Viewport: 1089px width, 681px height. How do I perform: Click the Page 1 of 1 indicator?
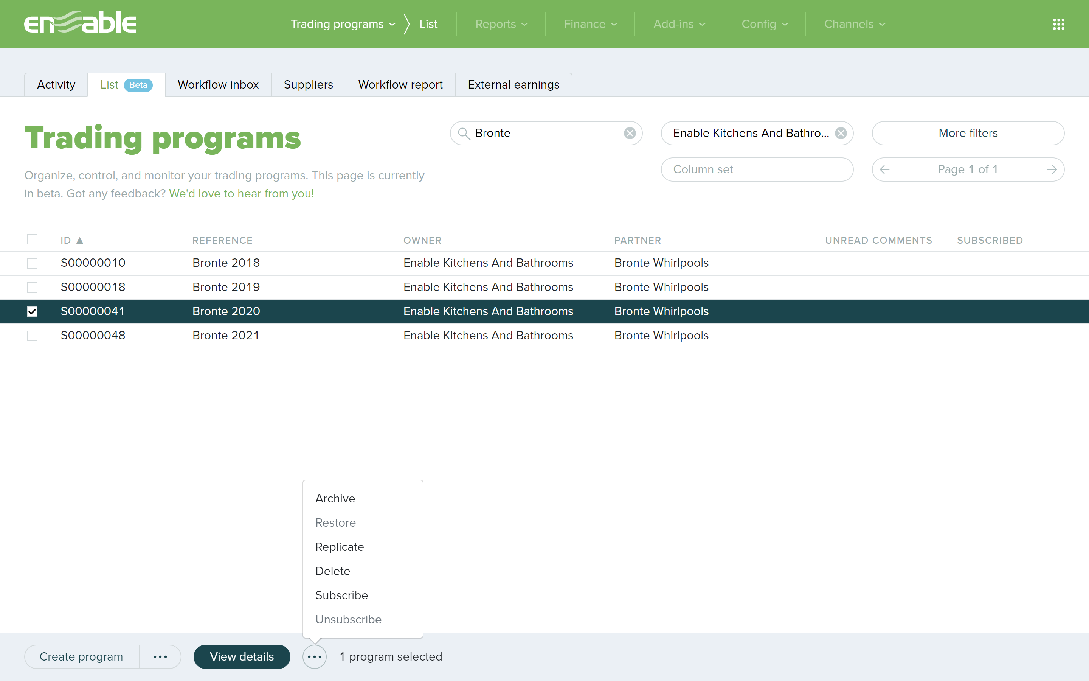[968, 170]
